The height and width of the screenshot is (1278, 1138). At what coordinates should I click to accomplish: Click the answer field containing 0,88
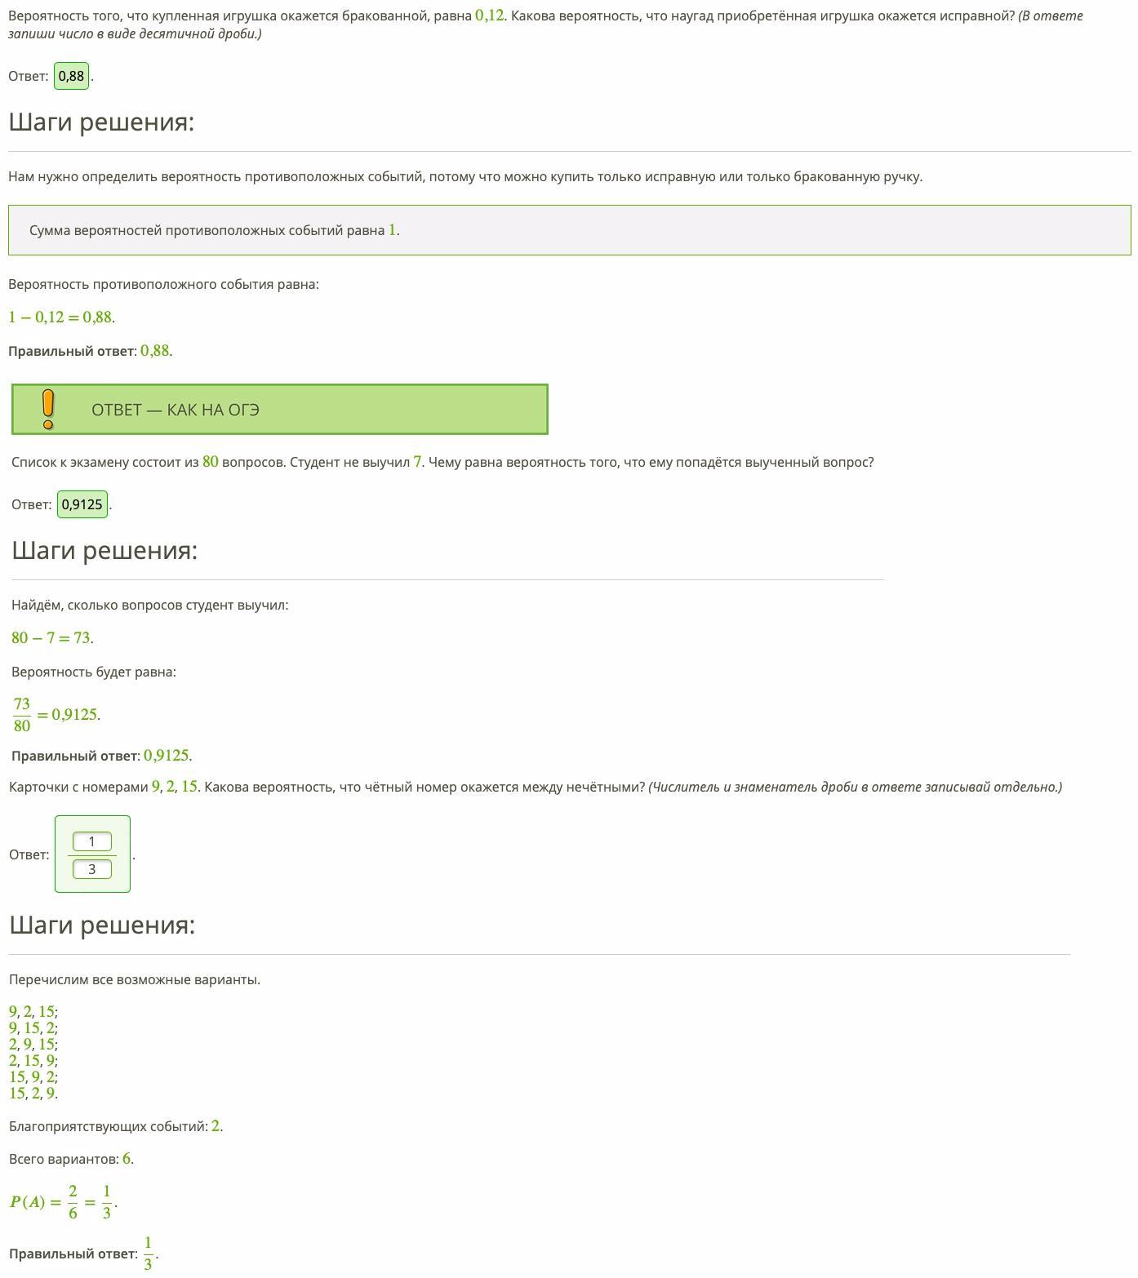pos(72,76)
